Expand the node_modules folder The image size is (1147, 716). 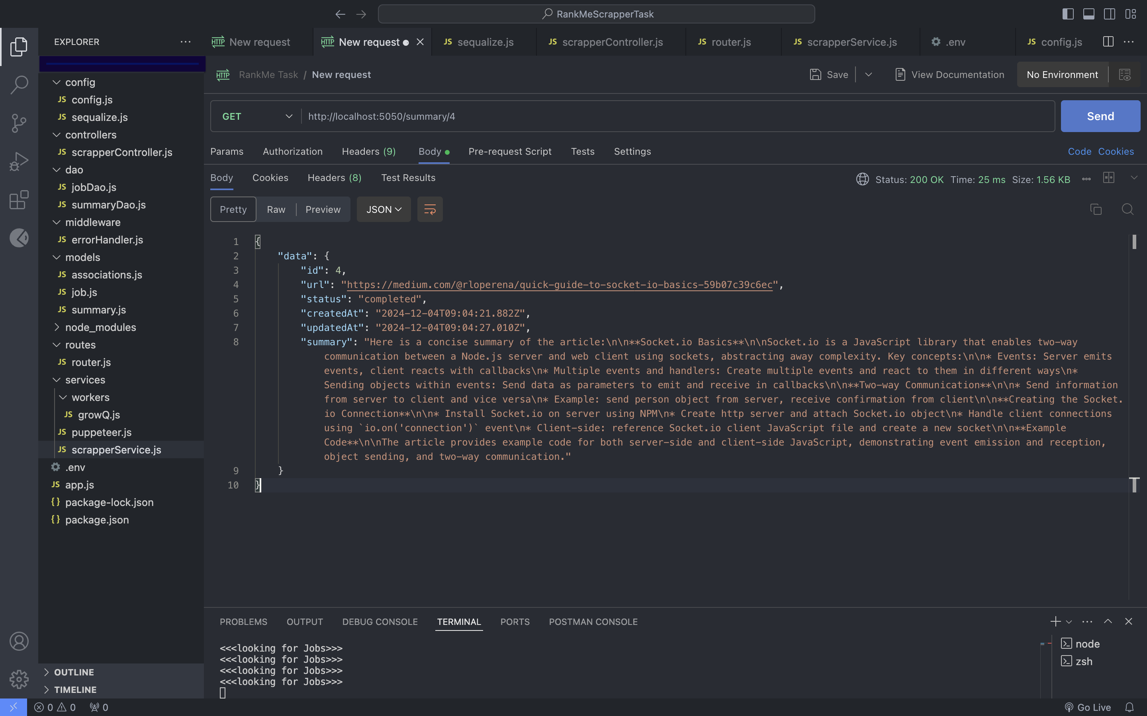click(x=100, y=327)
